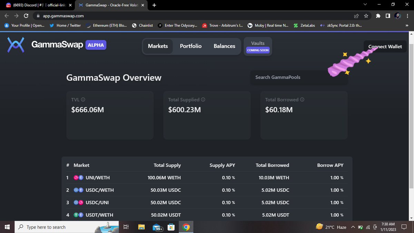The width and height of the screenshot is (414, 233).
Task: Click the USDC/UNI token pair icon
Action: click(79, 203)
